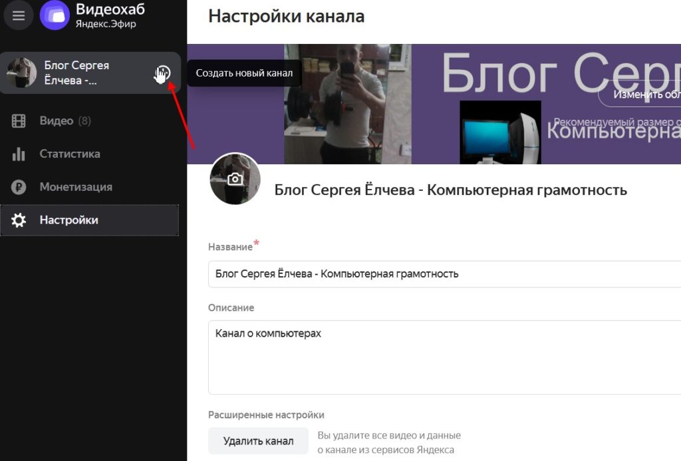Click the Монетизация ruble icon
681x461 pixels.
coord(19,187)
